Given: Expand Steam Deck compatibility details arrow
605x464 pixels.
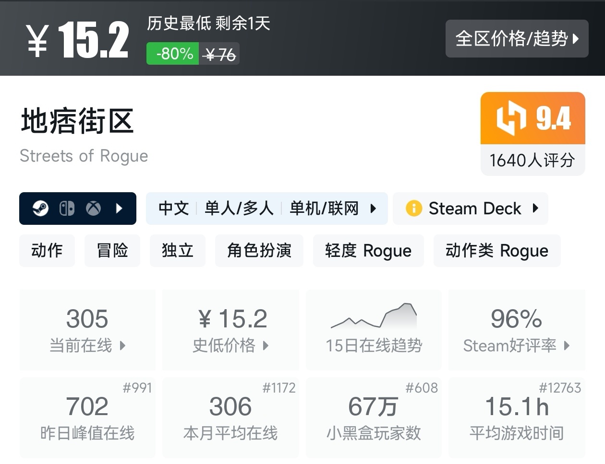Looking at the screenshot, I should (x=535, y=209).
